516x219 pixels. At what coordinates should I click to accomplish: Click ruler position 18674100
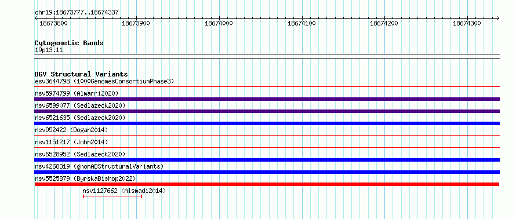301,23
